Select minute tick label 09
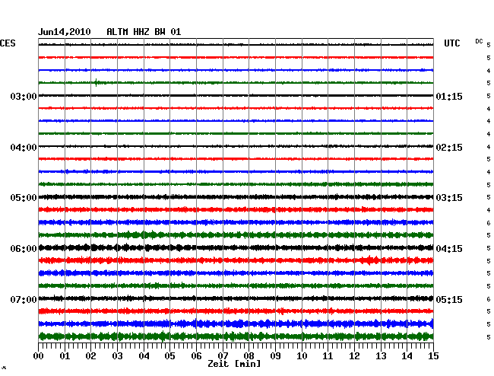The height and width of the screenshot is (376, 494). tap(275, 355)
